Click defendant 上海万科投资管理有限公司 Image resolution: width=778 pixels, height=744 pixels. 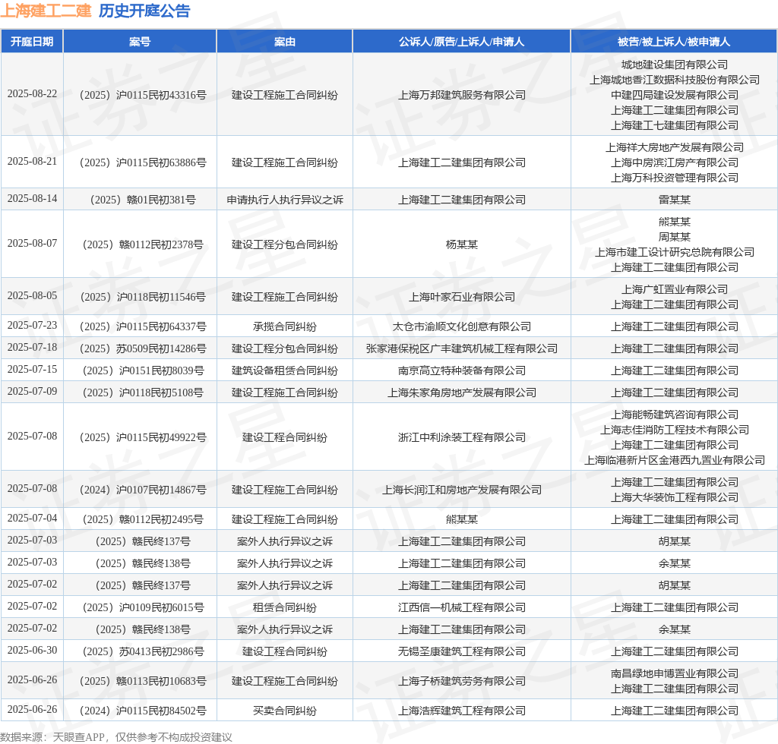point(675,178)
